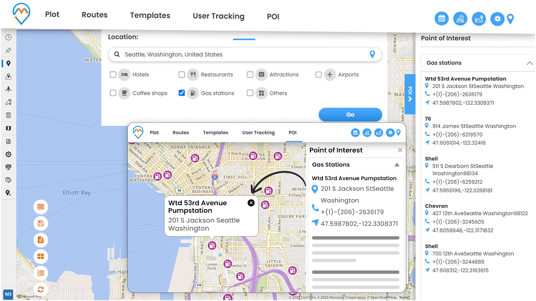This screenshot has width=536, height=301.
Task: Click the Seattle location search field
Action: coord(245,54)
